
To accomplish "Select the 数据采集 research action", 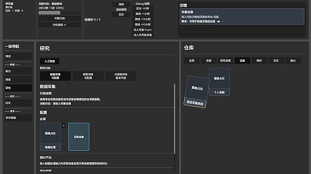I will coord(55,76).
